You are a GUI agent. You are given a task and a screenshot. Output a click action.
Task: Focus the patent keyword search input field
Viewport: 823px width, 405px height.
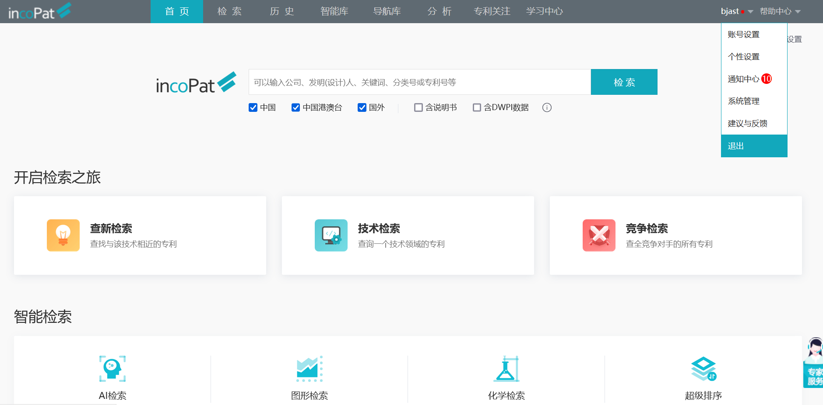[x=419, y=82]
